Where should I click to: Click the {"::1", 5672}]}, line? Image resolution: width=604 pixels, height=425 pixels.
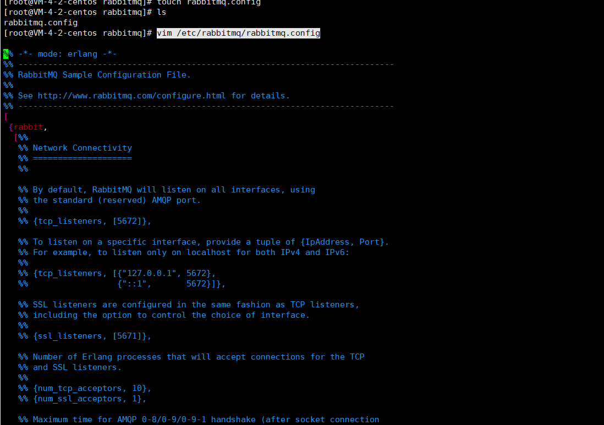(x=122, y=284)
